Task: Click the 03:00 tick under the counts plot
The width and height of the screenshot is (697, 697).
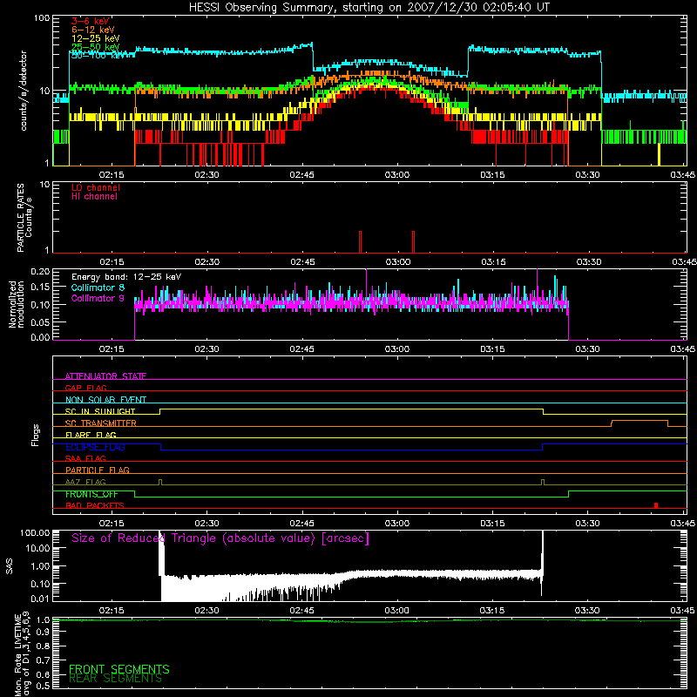Action: (x=397, y=175)
